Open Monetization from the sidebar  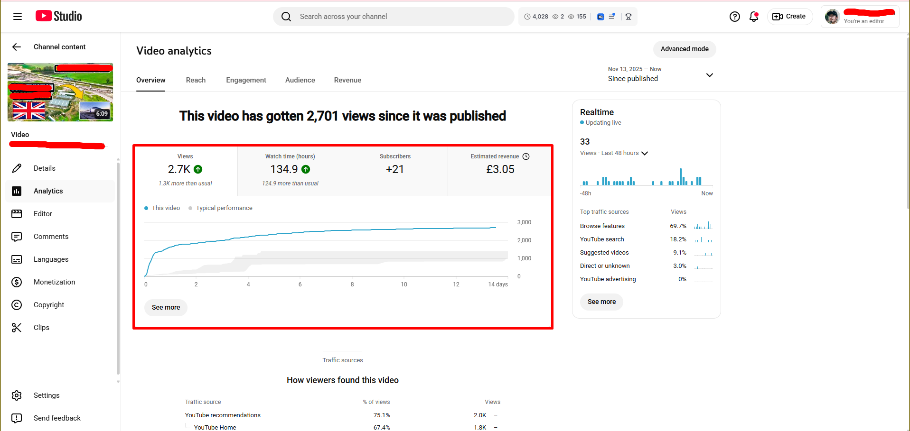coord(54,282)
